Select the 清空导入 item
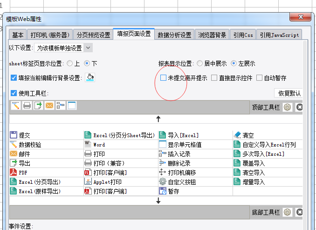Viewport: 316px width, 230px height. 268,173
